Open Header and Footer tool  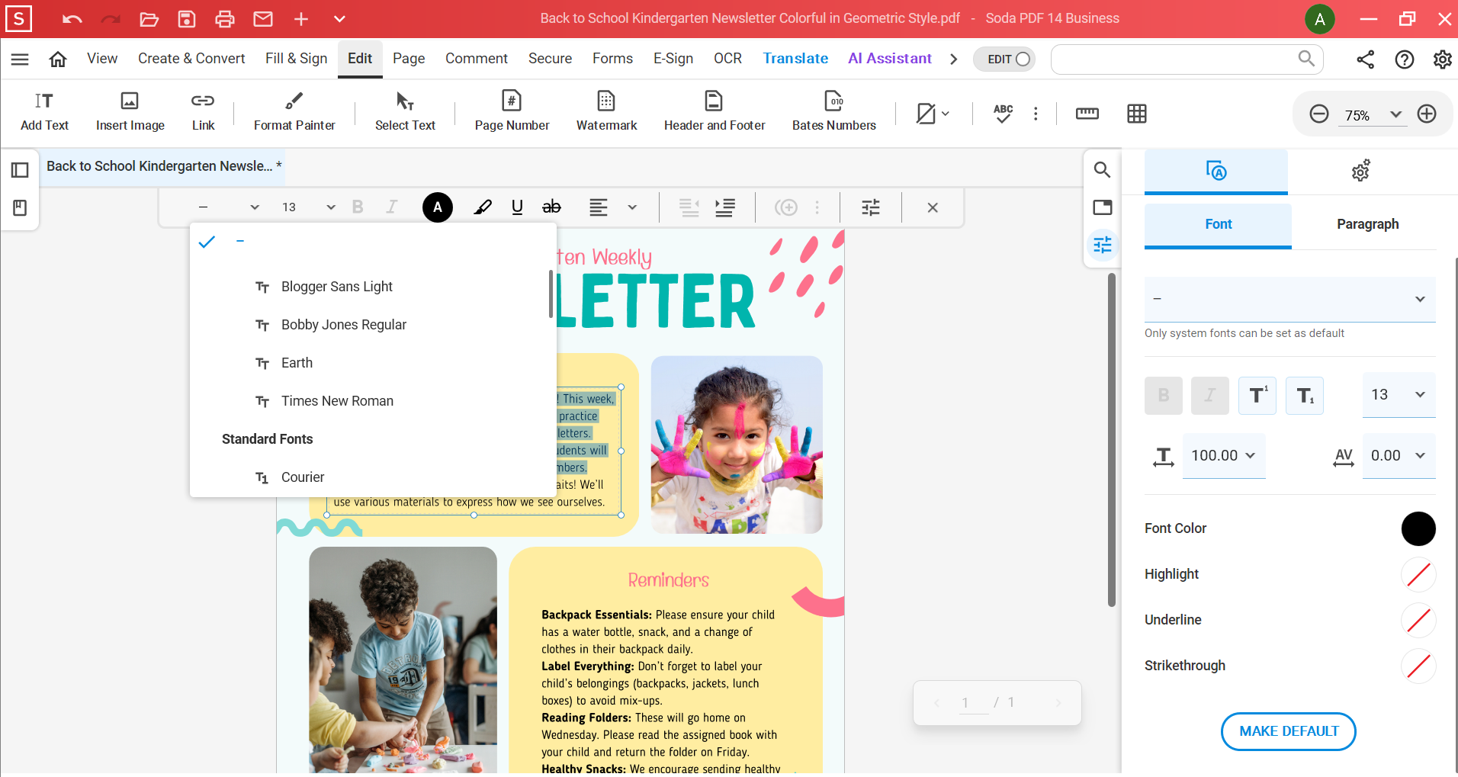(714, 111)
